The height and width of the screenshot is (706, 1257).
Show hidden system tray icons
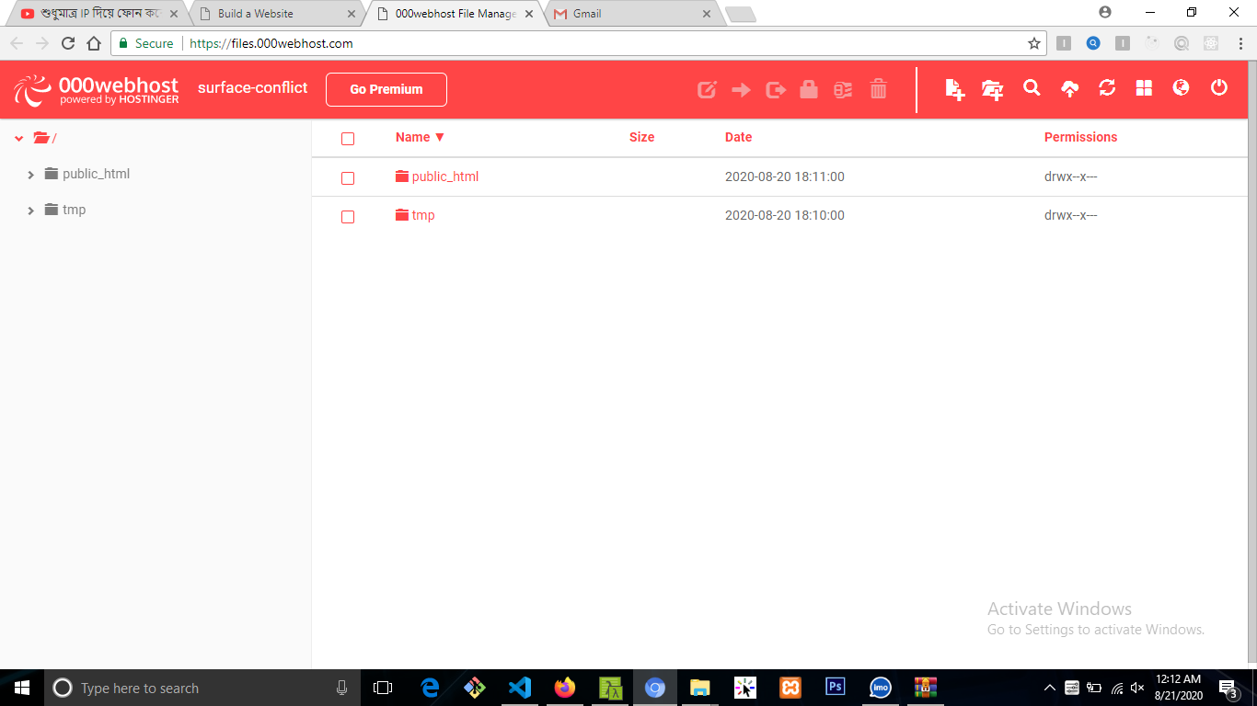[x=1050, y=688]
